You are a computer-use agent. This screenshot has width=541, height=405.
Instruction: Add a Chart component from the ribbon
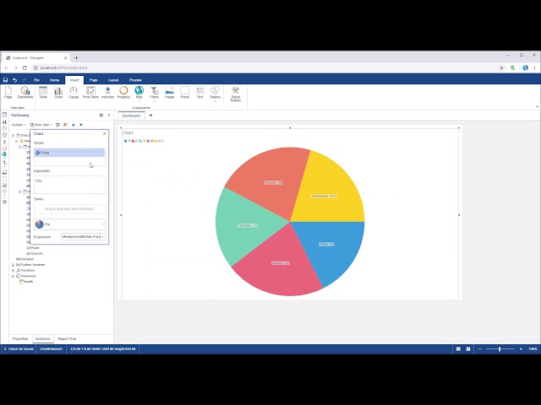pyautogui.click(x=58, y=93)
